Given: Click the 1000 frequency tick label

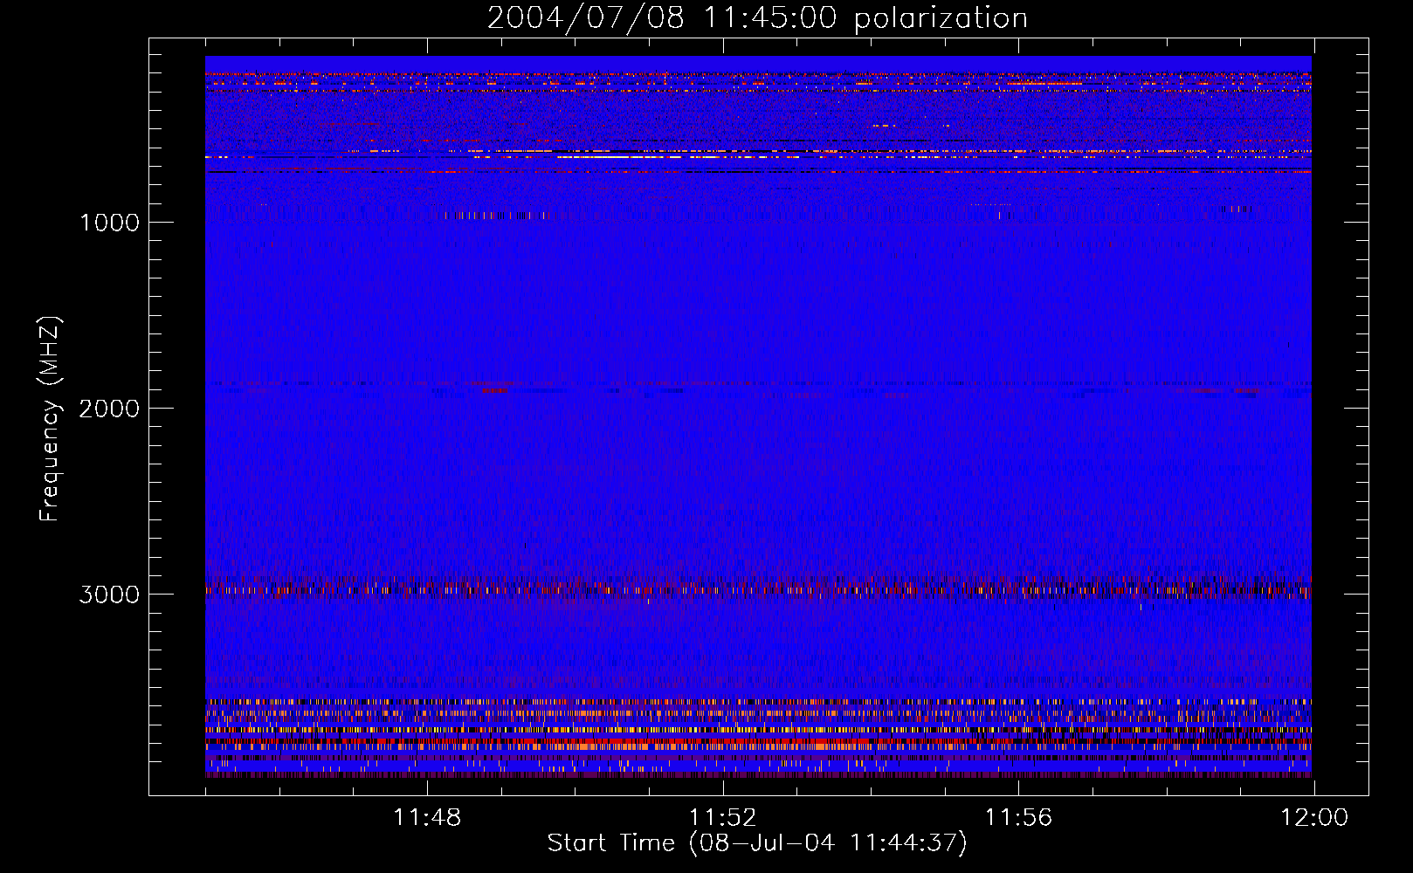Looking at the screenshot, I should (109, 223).
